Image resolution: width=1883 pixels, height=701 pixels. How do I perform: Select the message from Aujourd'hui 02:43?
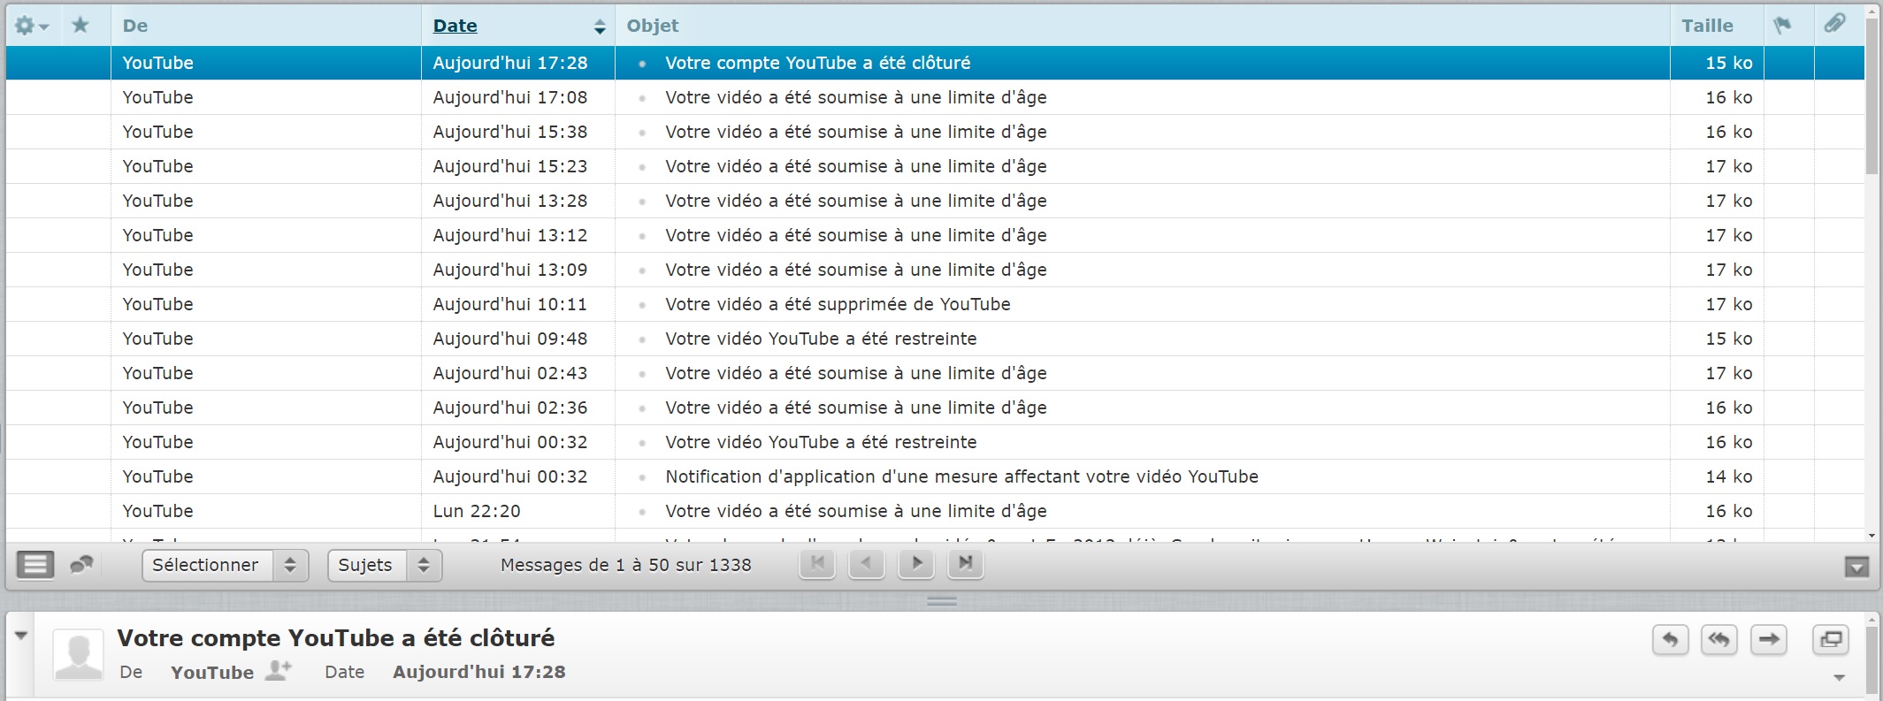click(x=935, y=373)
